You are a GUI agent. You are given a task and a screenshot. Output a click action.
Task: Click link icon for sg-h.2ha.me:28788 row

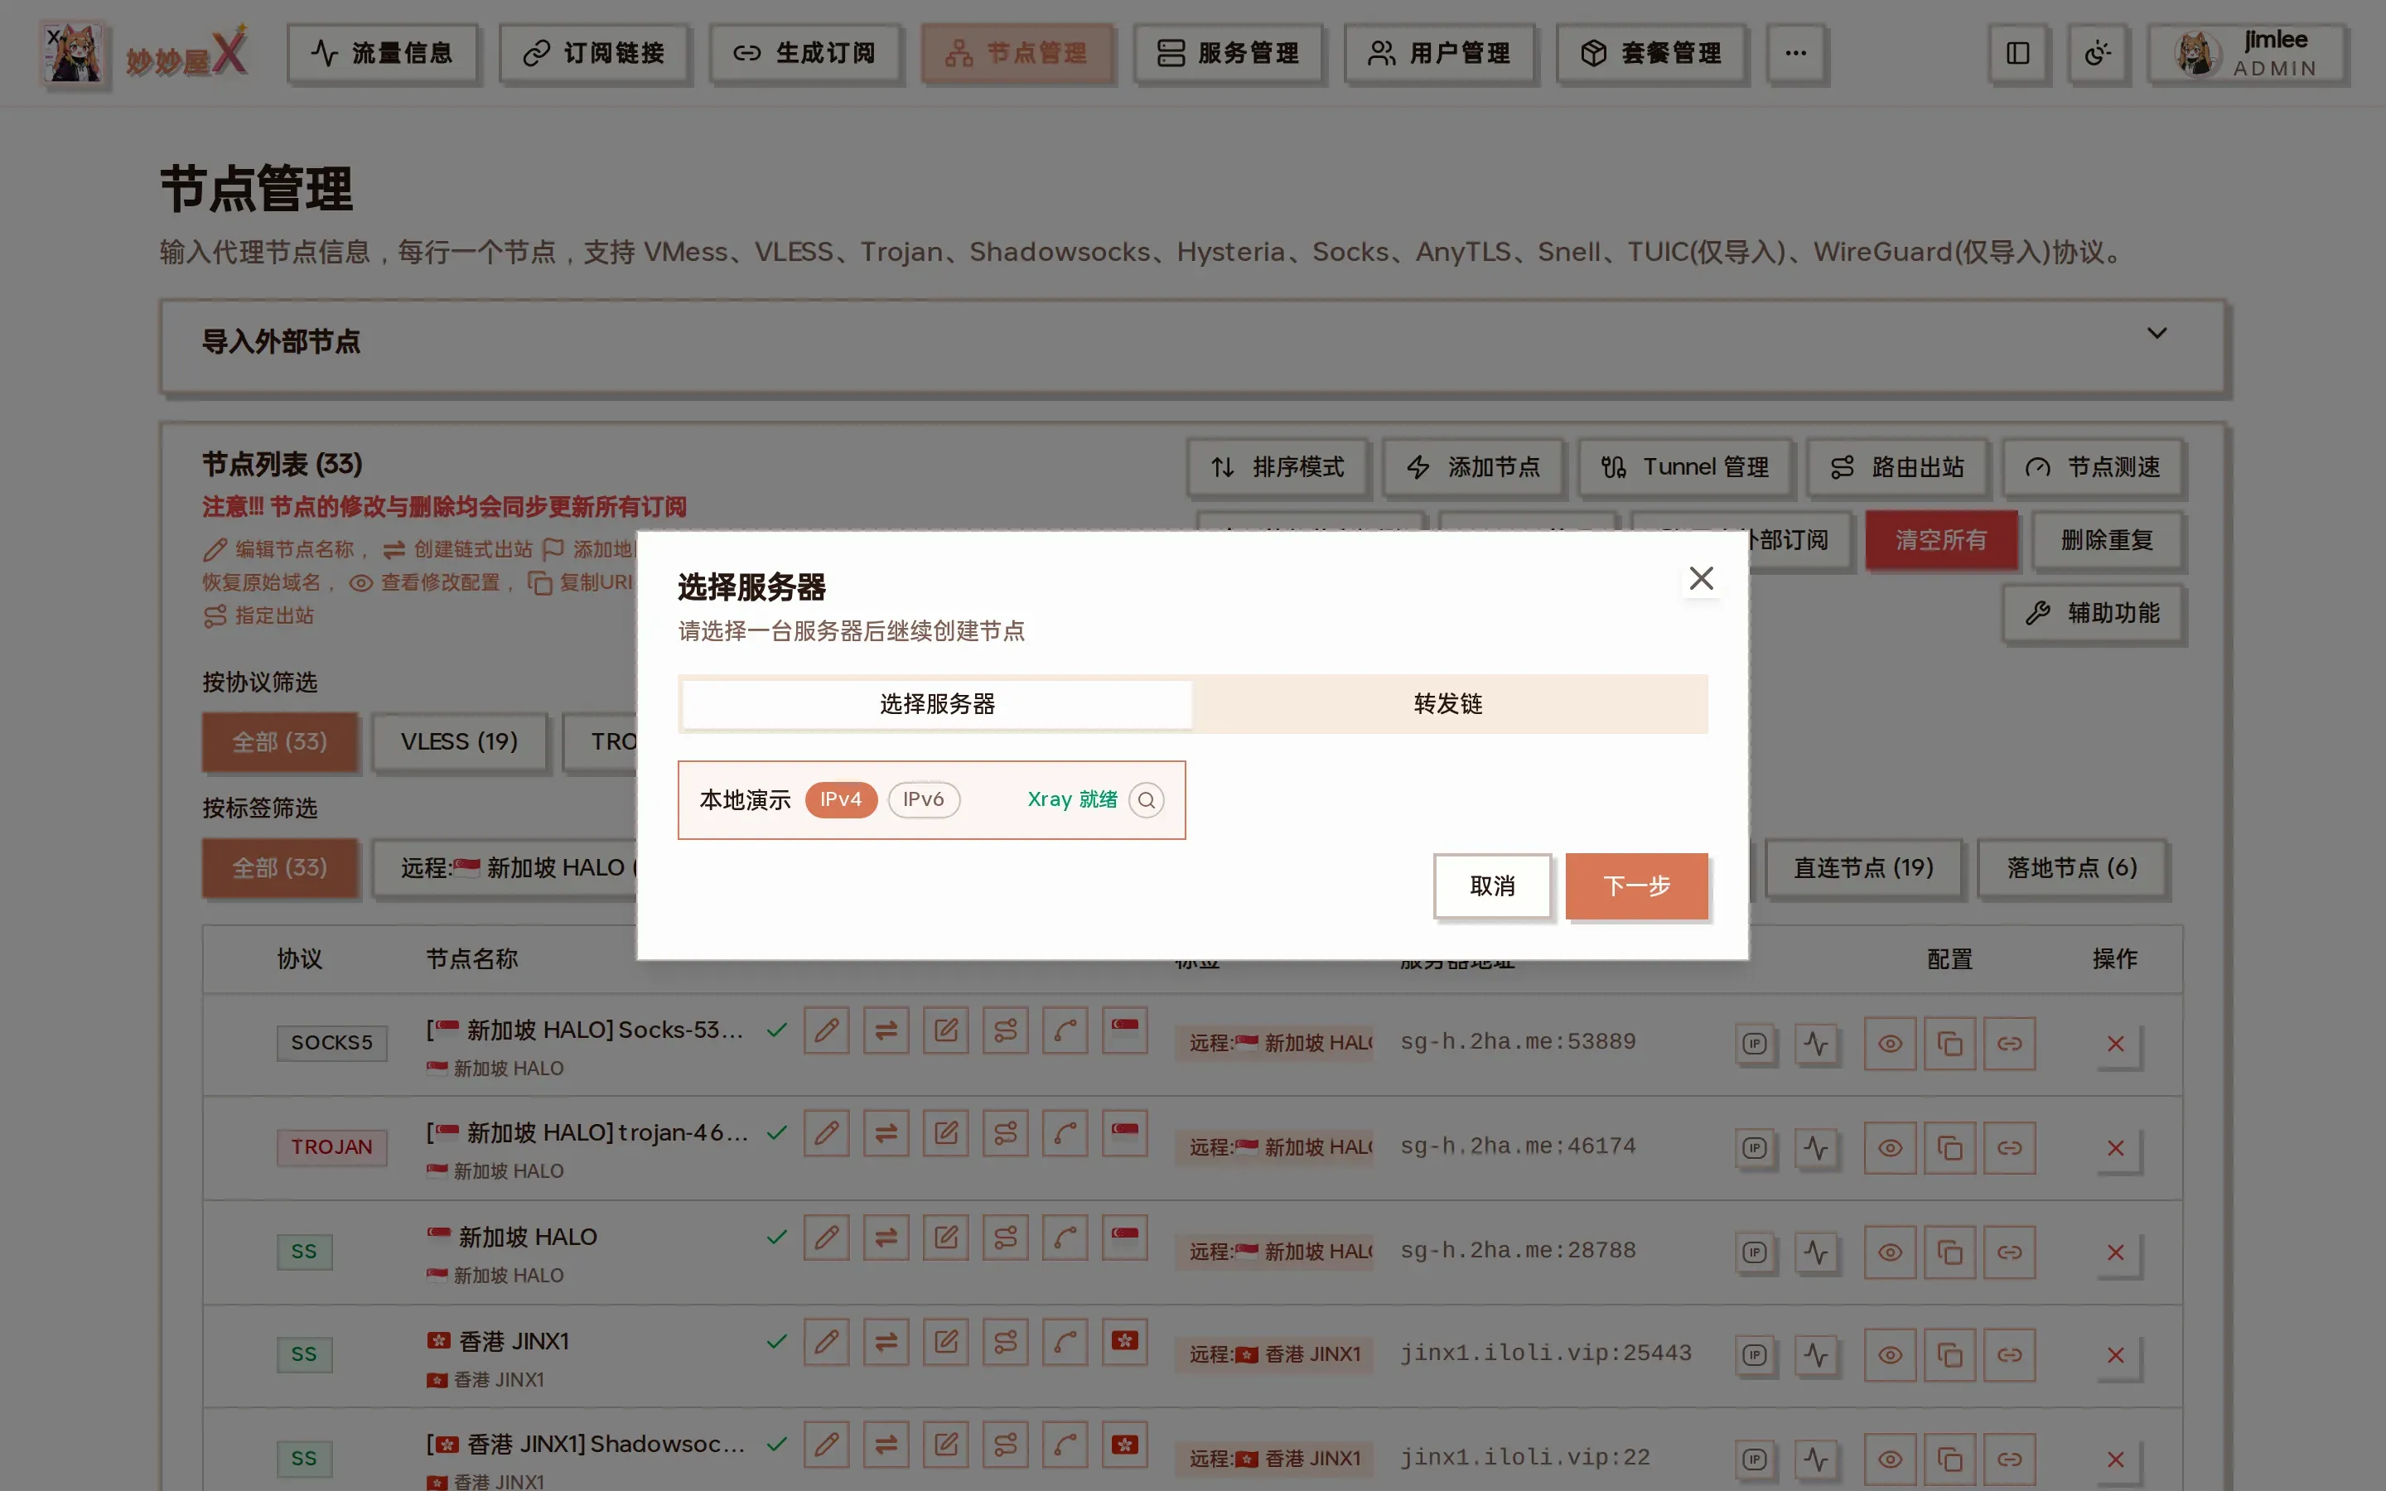[x=2009, y=1252]
